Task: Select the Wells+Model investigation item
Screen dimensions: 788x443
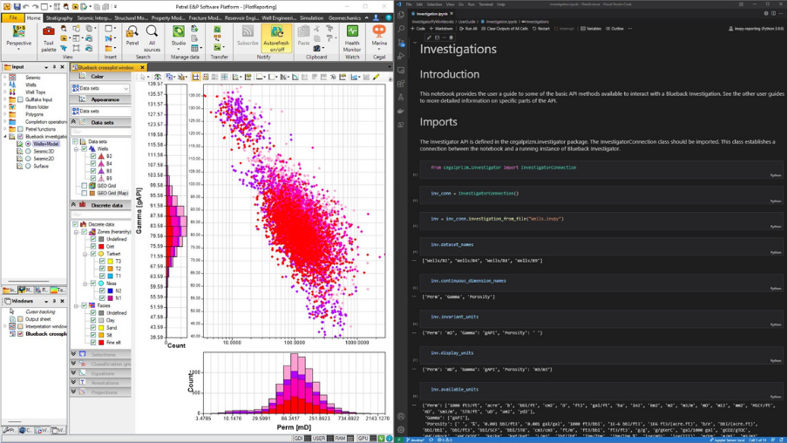Action: tap(45, 144)
